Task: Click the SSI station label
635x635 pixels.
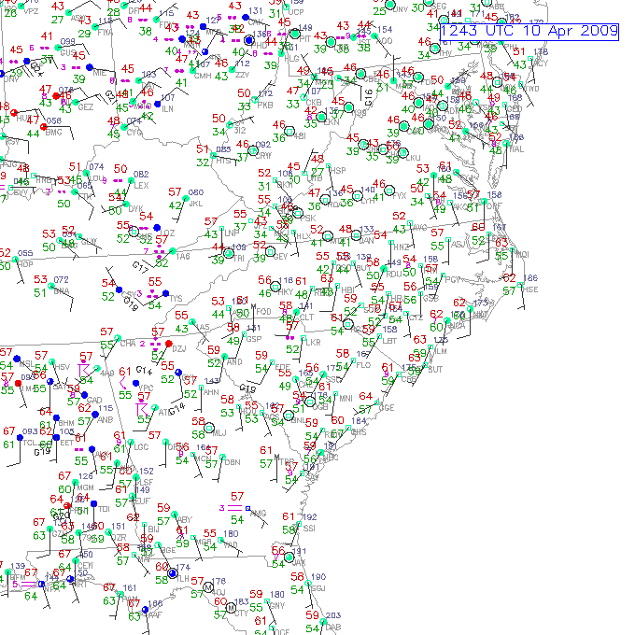Action: click(310, 529)
